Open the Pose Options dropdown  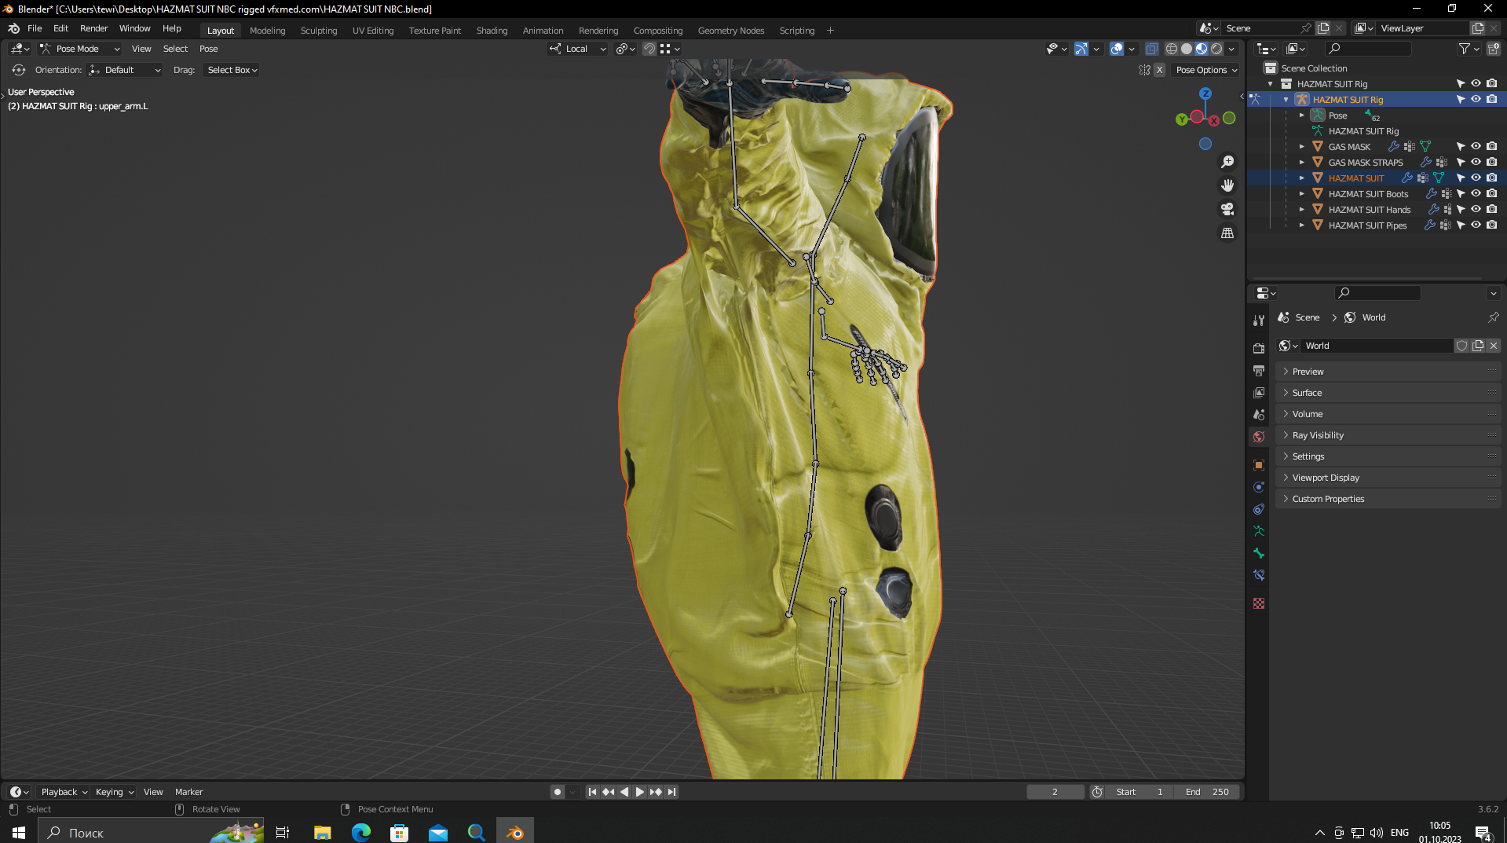[1205, 70]
